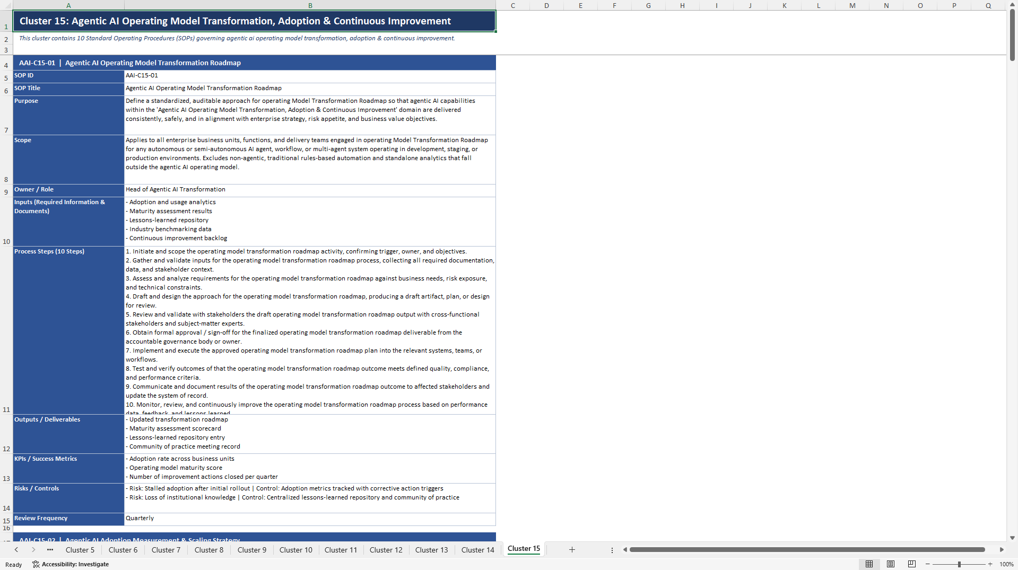This screenshot has width=1018, height=570.
Task: Click horizontal scrollbar right arrow
Action: point(1002,550)
